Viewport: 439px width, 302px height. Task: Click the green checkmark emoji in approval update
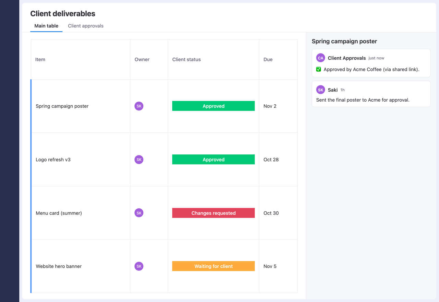pyautogui.click(x=319, y=69)
